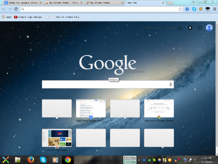Viewport: 218px width, 164px height.
Task: Open the 'How to create FULL' bookmark
Action: [x=66, y=17]
